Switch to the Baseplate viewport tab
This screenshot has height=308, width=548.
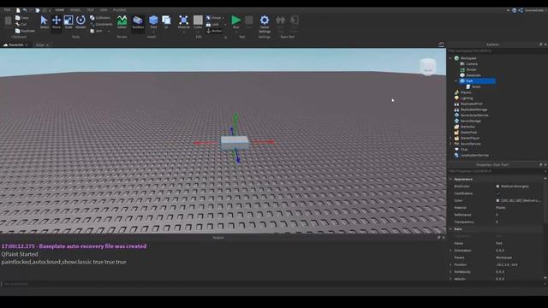pos(15,45)
